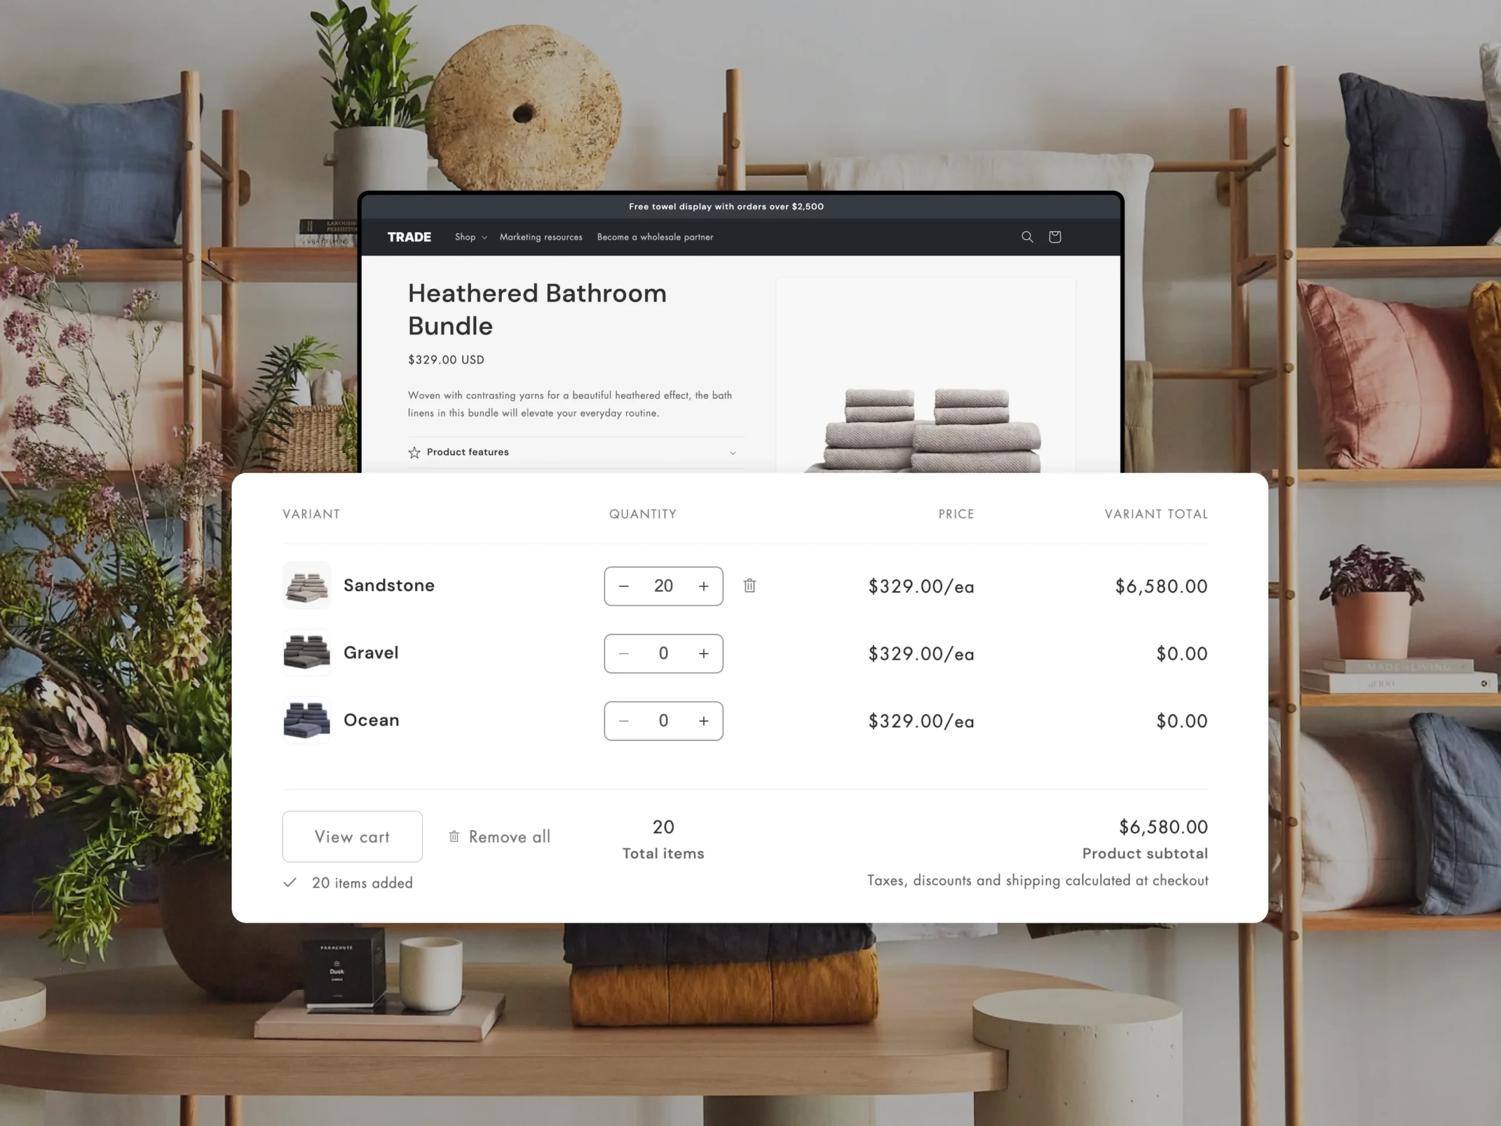Toggle quantity to zero for Gravel variant
Image resolution: width=1501 pixels, height=1126 pixels.
point(623,652)
